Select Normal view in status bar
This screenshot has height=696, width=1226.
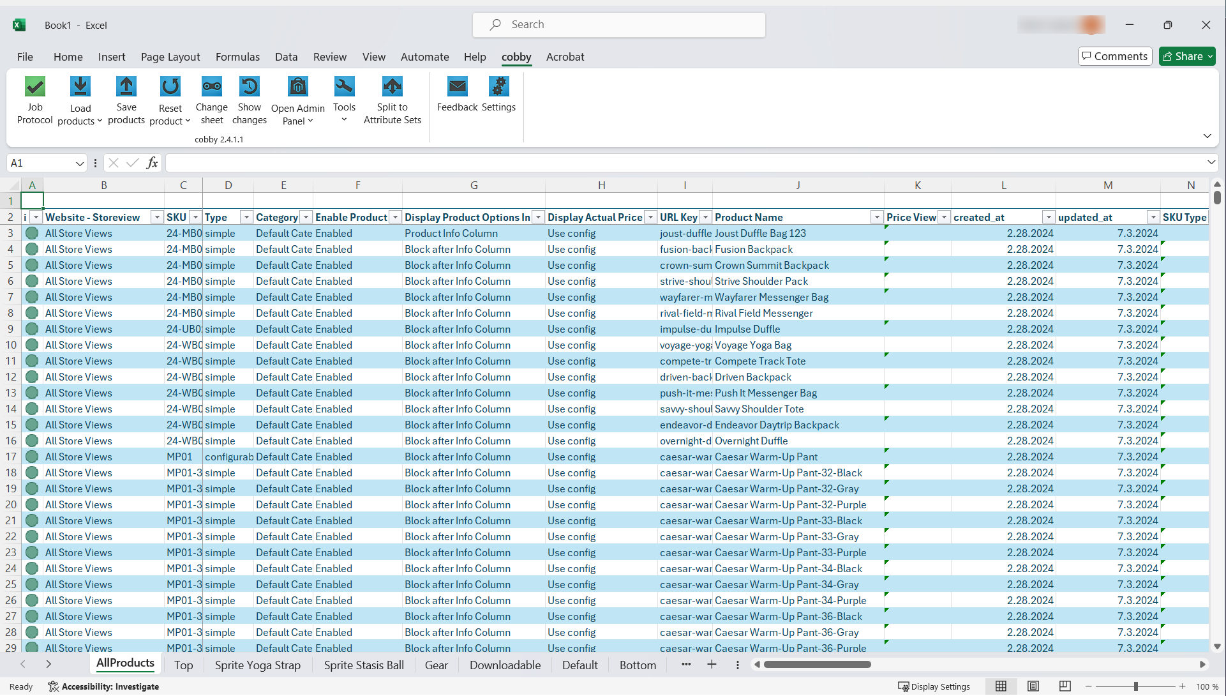1001,686
